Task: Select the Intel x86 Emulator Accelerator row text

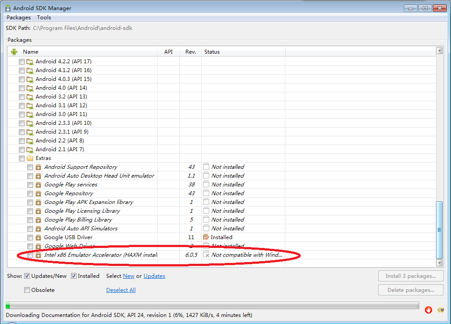Action: 101,255
